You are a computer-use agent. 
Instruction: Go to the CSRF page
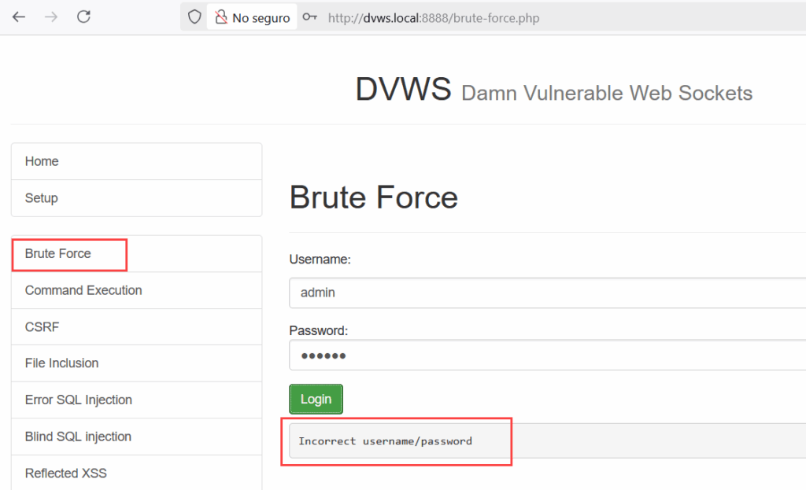click(137, 327)
